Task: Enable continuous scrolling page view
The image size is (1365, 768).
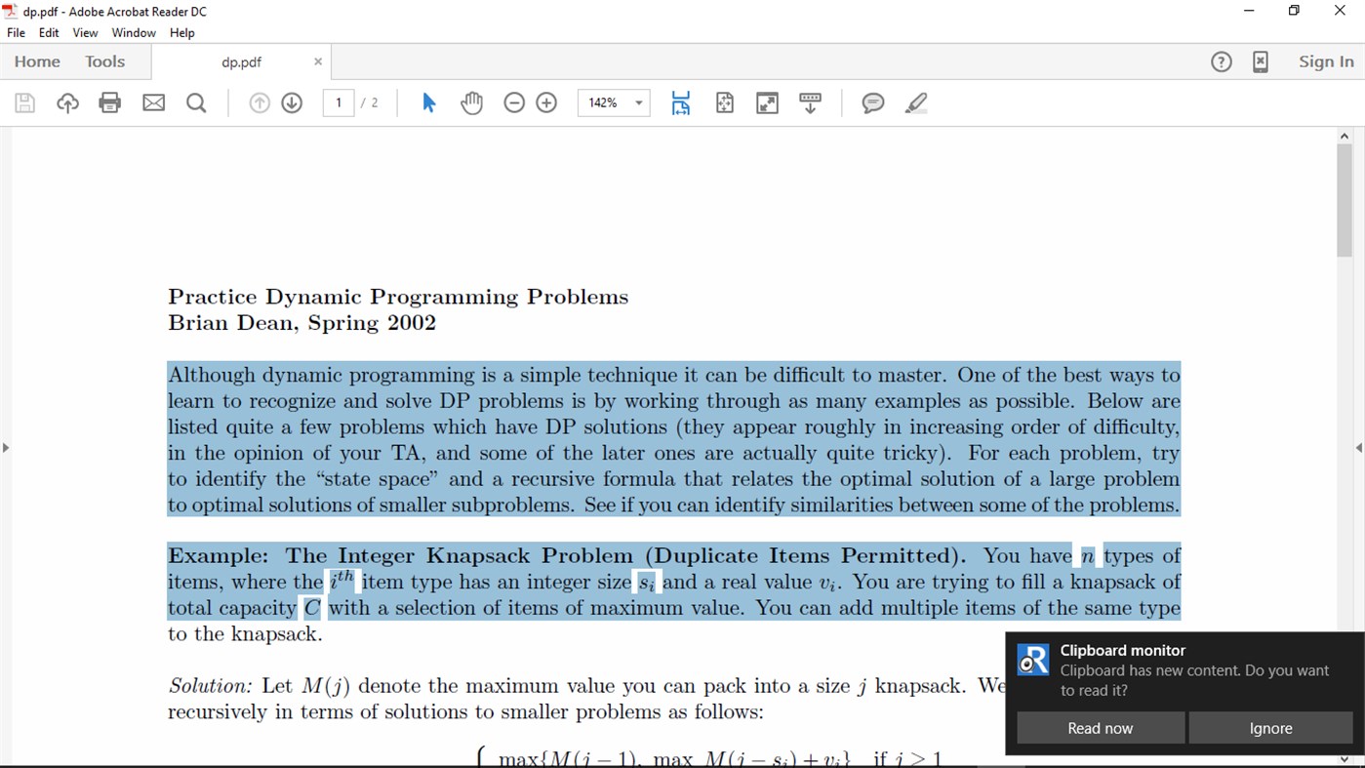Action: [x=680, y=101]
